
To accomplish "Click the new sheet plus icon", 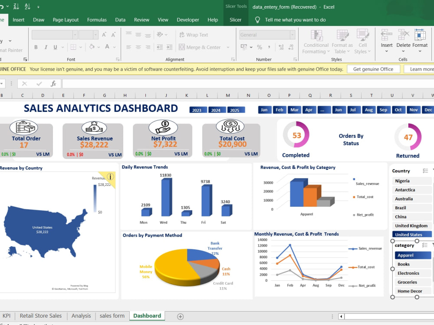I will point(180,316).
